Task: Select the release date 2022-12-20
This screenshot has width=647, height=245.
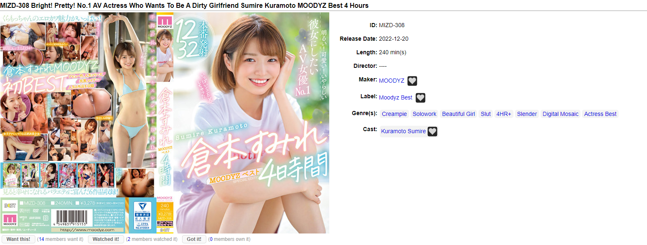Action: click(394, 39)
